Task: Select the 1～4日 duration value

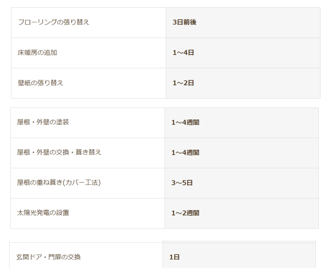Action: (183, 53)
